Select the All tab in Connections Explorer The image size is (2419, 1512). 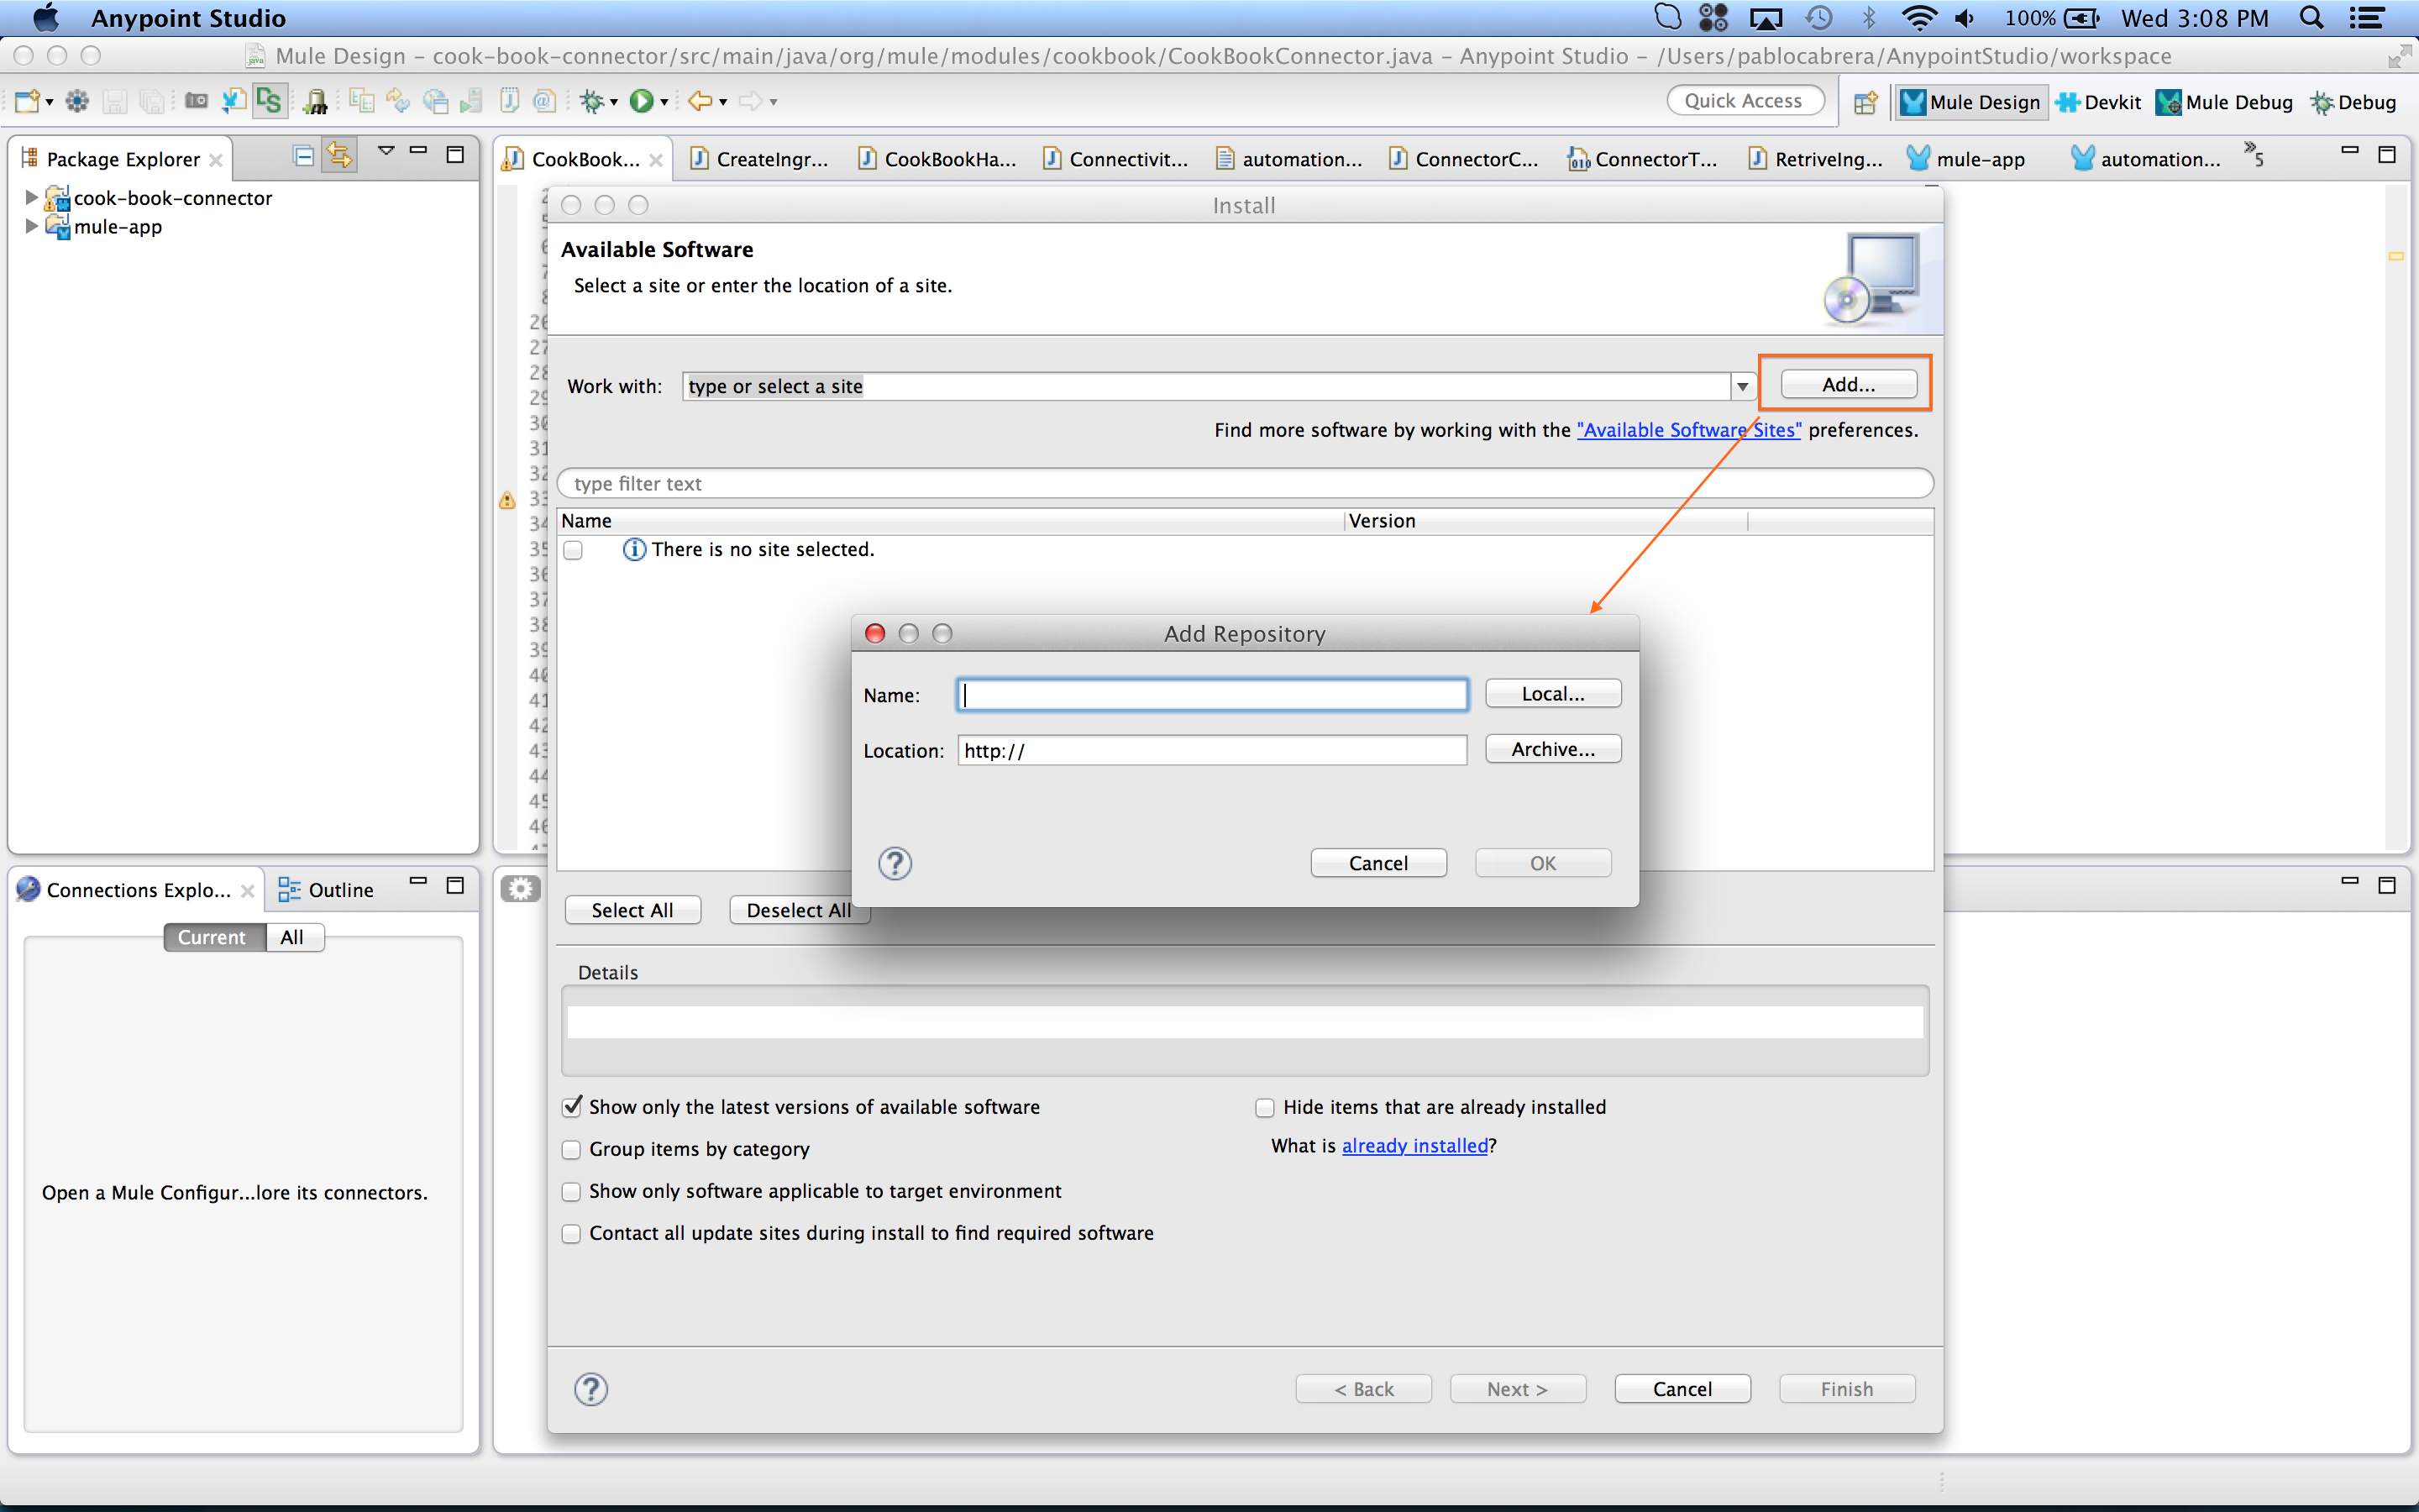tap(292, 937)
